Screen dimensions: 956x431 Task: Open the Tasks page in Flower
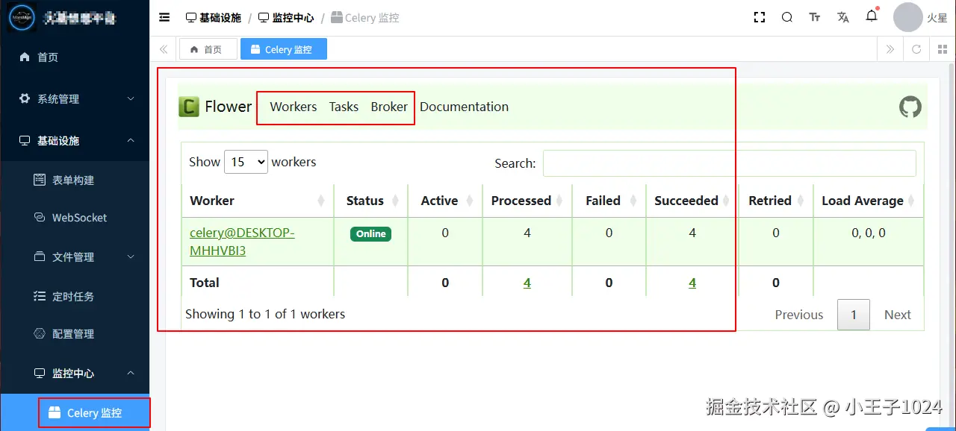[344, 107]
